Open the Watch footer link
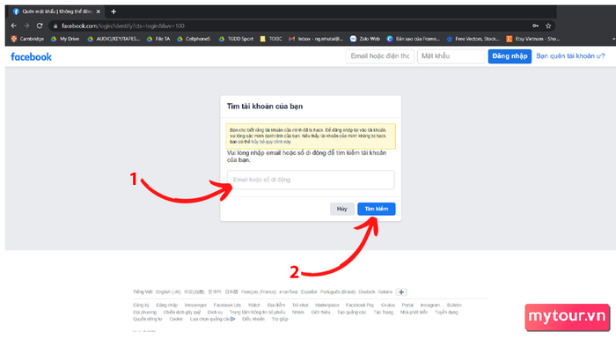 [x=254, y=306]
